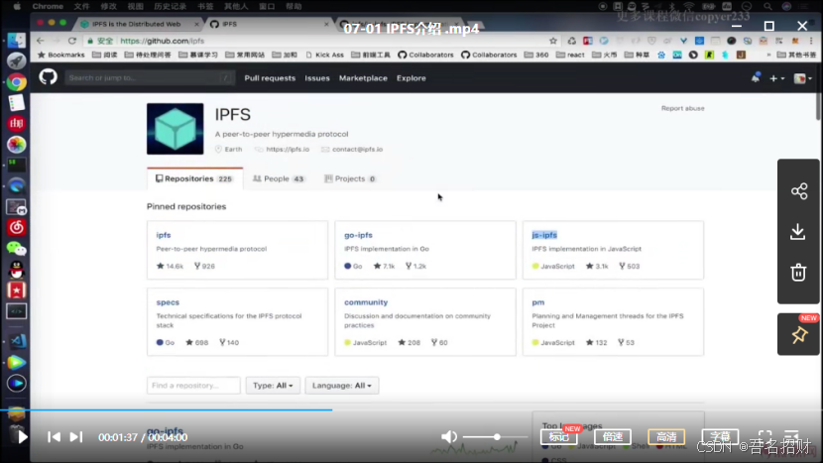Click the Chrome reload icon

coord(72,41)
